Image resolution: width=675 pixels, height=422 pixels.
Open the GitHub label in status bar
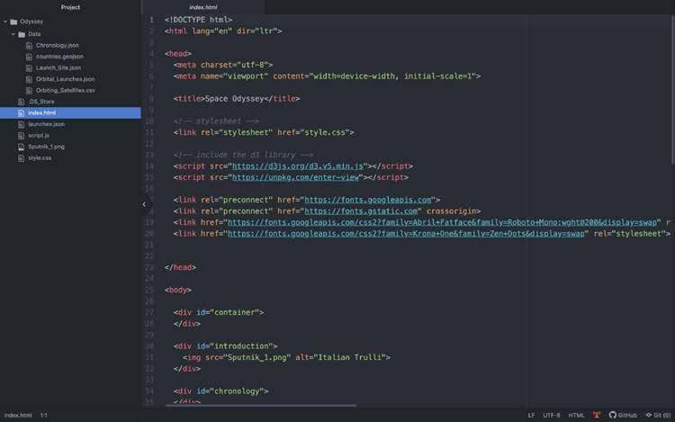[x=627, y=415]
